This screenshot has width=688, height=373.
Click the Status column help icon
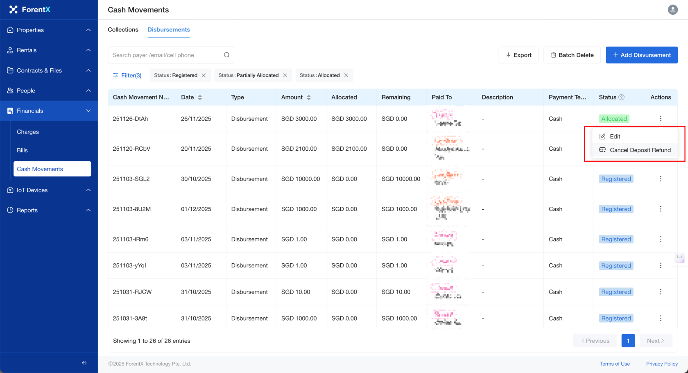tap(621, 97)
